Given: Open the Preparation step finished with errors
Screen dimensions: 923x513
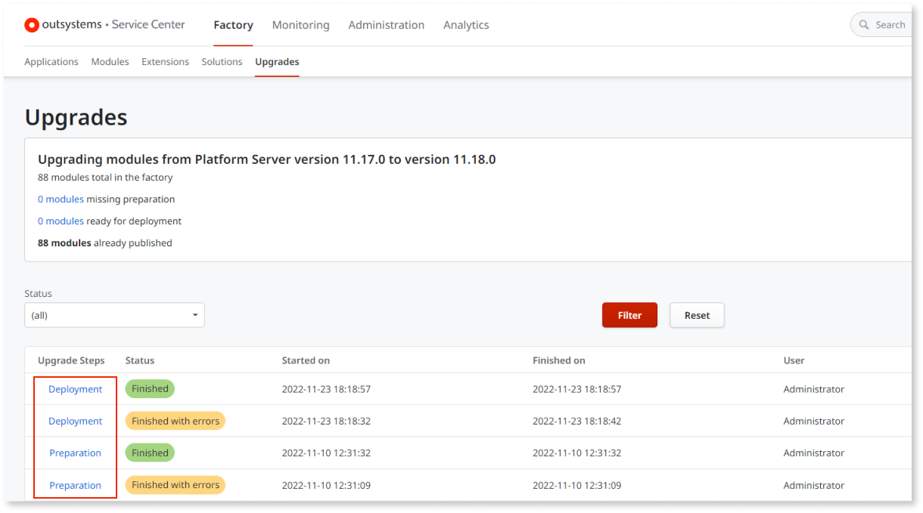Looking at the screenshot, I should point(75,484).
